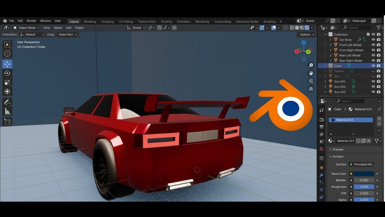Click the Principled BSDF surface shader button
Viewport: 385px width, 217px height.
362,165
